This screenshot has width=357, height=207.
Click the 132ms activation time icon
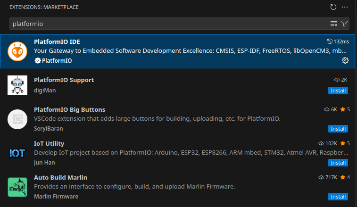[330, 41]
